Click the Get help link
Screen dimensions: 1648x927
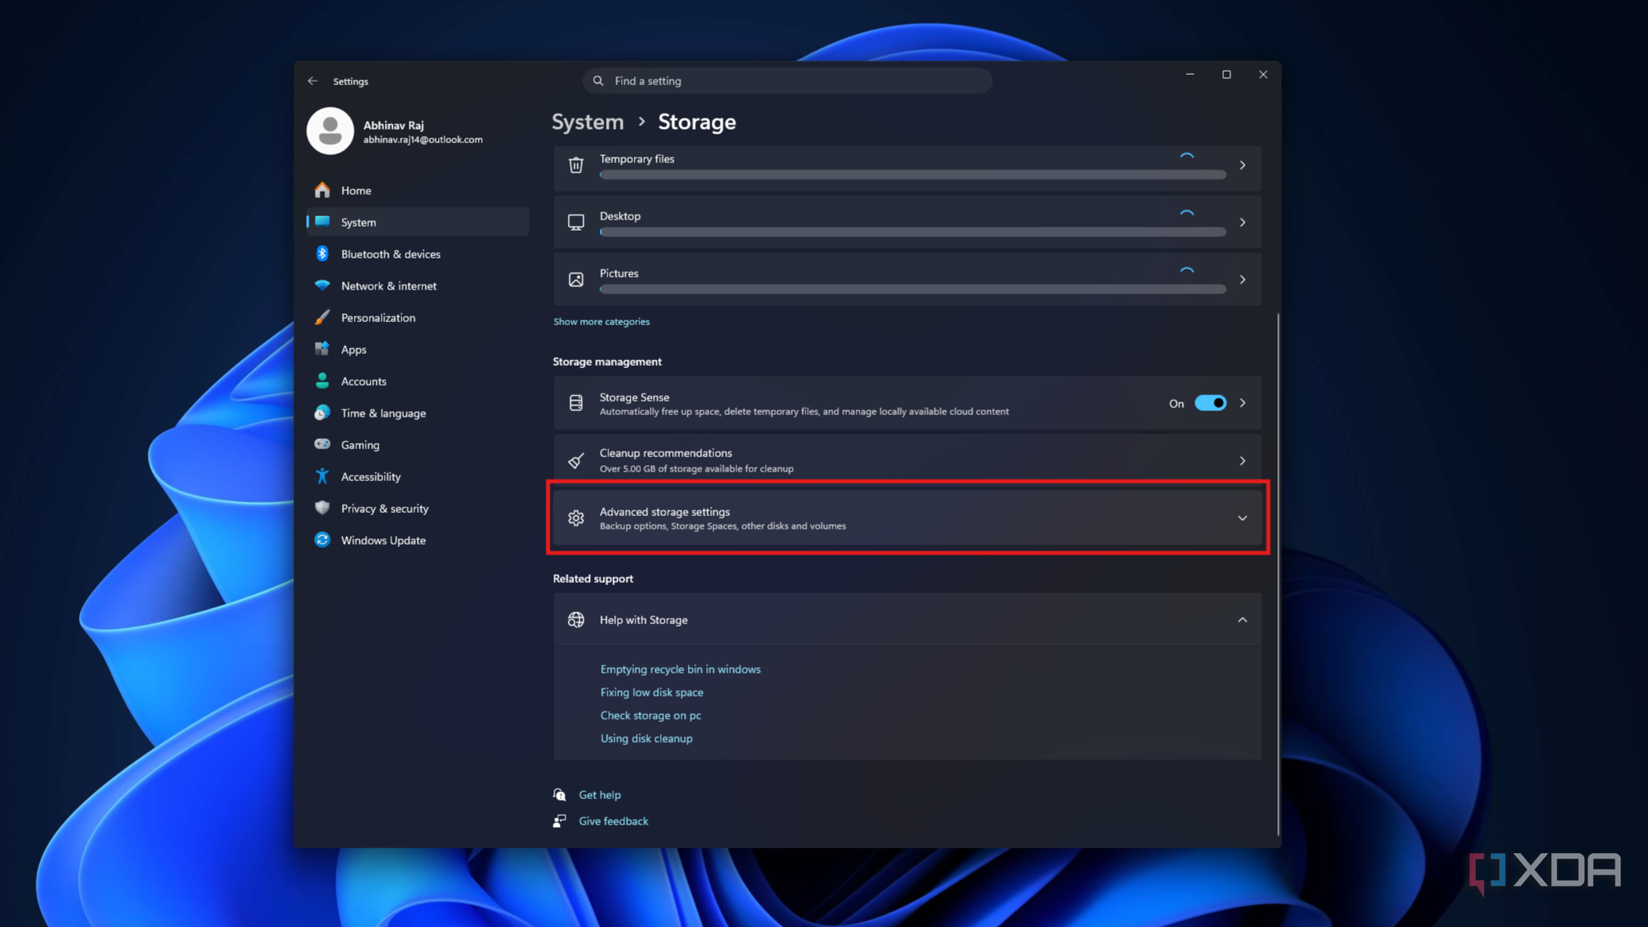pyautogui.click(x=600, y=795)
